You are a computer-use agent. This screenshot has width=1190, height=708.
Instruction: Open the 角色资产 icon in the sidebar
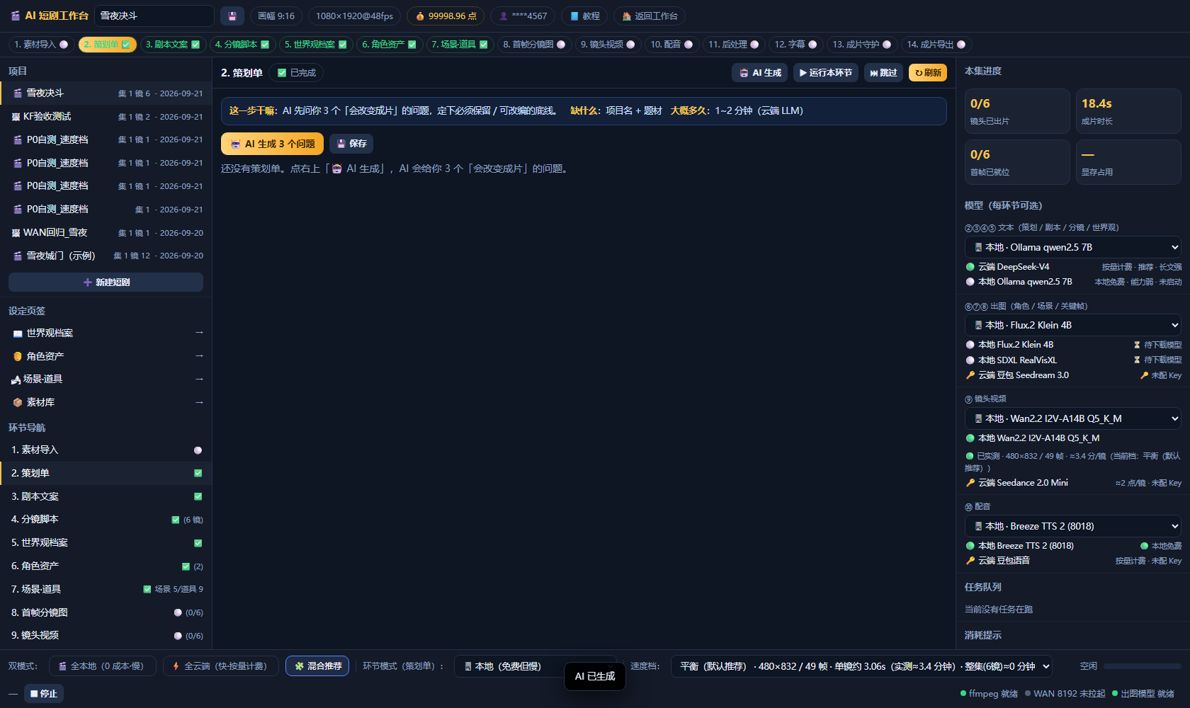tap(18, 357)
